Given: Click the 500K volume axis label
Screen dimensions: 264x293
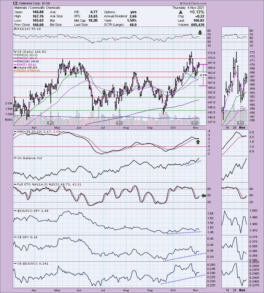Looking at the screenshot, I should tap(9, 120).
